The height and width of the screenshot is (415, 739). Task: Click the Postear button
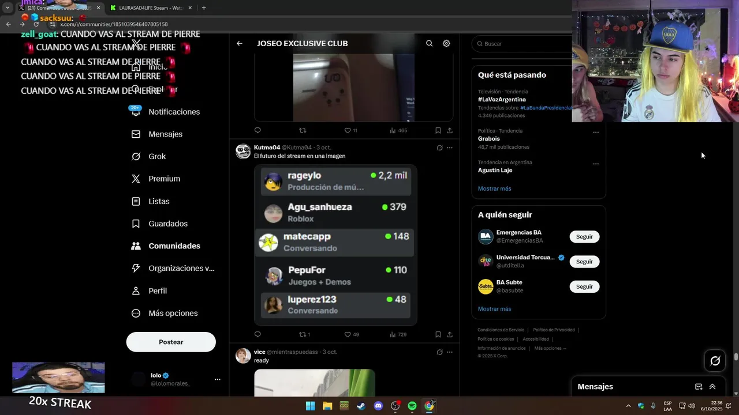pyautogui.click(x=171, y=342)
